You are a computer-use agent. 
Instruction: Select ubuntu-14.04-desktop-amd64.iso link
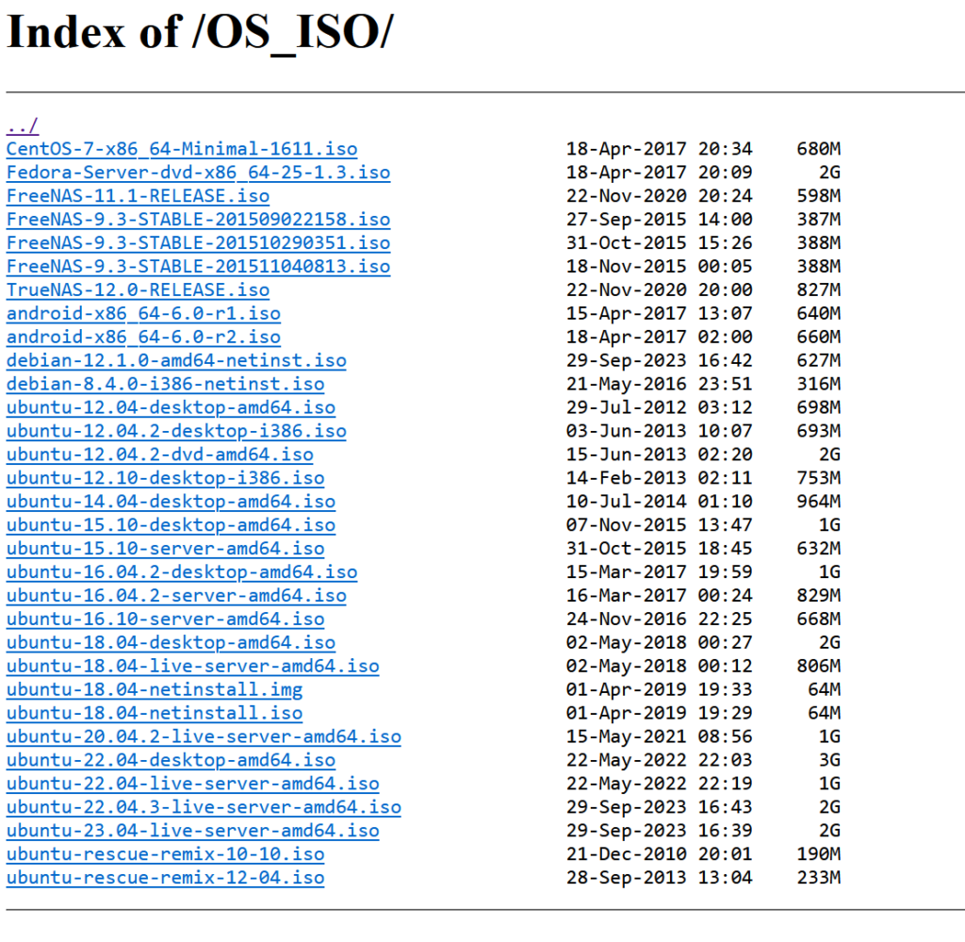point(171,501)
